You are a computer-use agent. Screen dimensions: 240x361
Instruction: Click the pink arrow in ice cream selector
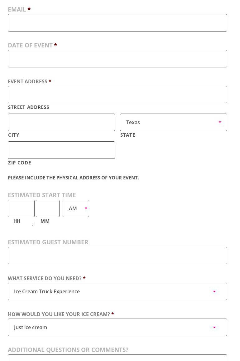coord(214,328)
